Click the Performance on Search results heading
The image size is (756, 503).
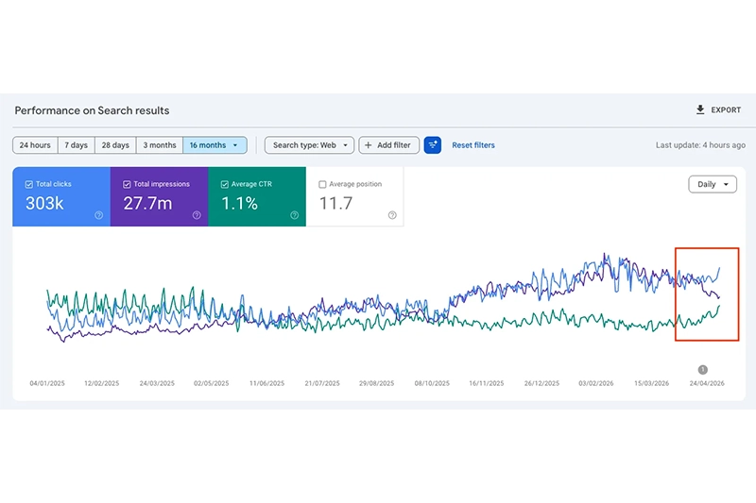92,110
